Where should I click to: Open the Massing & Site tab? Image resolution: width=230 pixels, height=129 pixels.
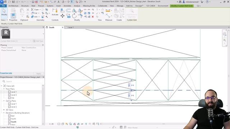89,6
